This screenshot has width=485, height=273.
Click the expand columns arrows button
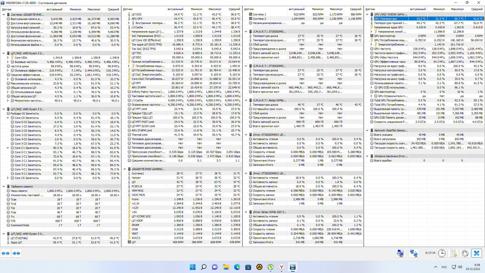pyautogui.click(x=6, y=253)
